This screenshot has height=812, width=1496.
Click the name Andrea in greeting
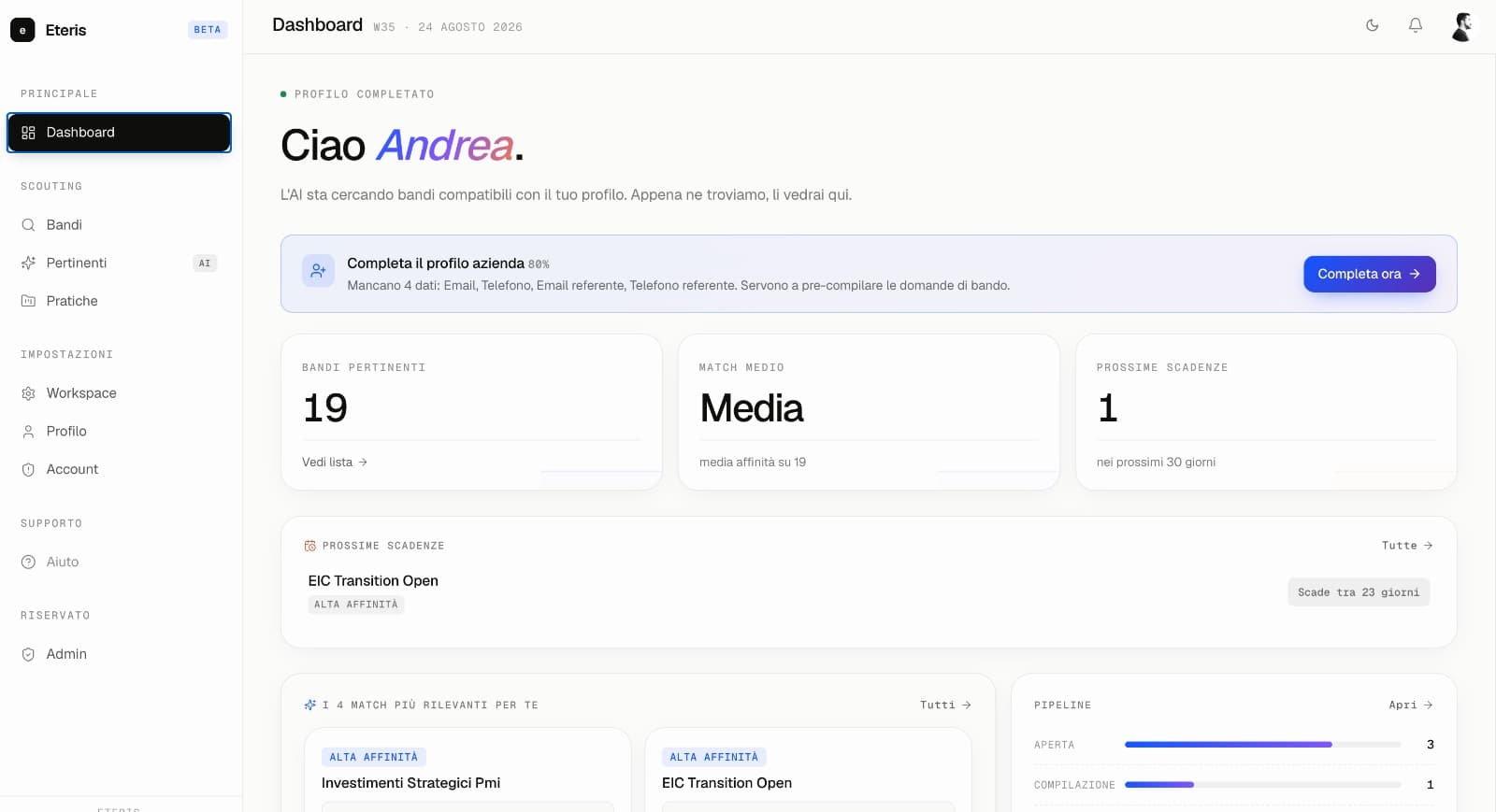pos(445,146)
